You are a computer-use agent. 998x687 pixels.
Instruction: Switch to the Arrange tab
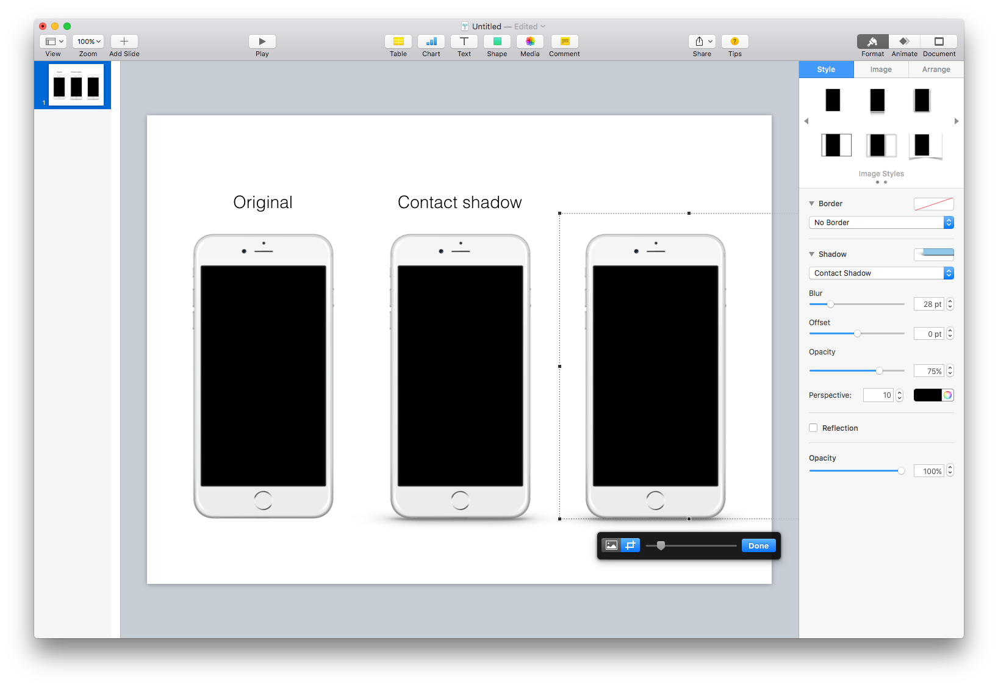coord(935,69)
